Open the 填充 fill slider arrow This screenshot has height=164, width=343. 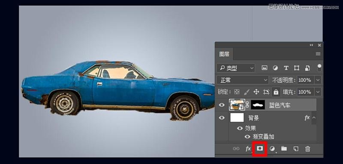[x=318, y=92]
